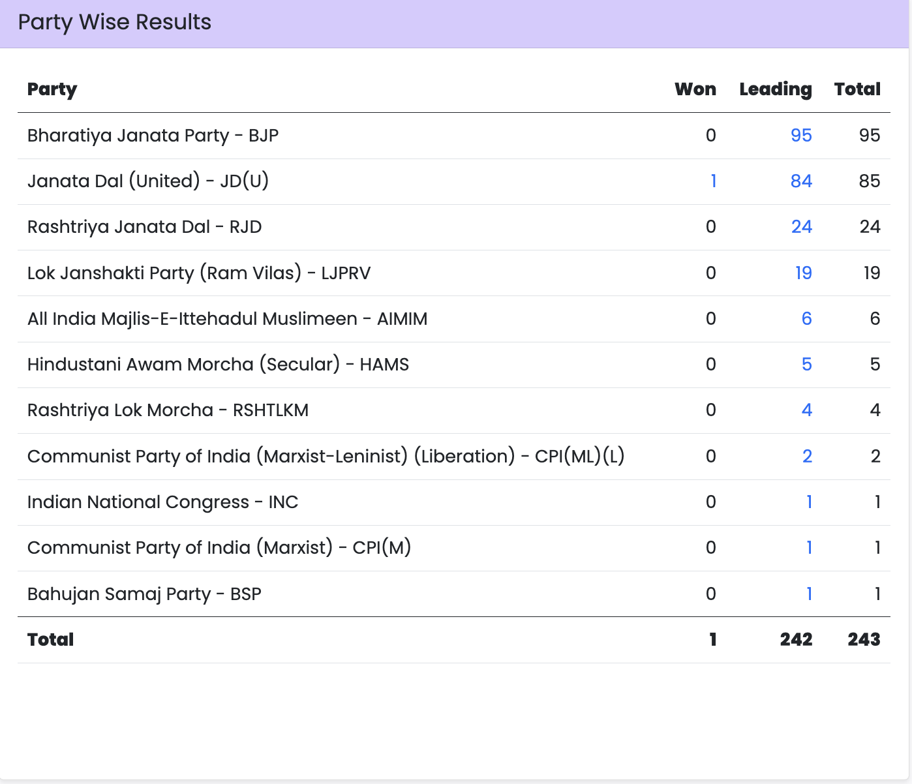The image size is (912, 784).
Task: Click LJPRV leading count 19
Action: point(803,273)
